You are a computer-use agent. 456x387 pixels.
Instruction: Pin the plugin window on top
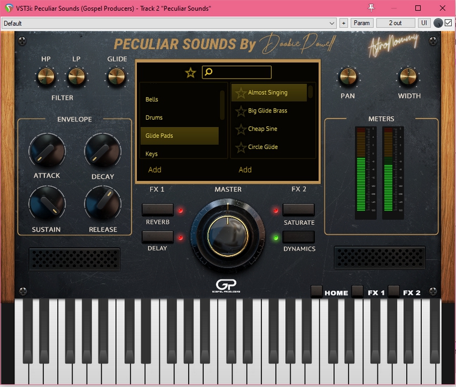(371, 8)
